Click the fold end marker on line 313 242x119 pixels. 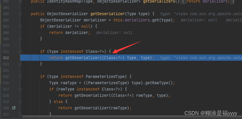click(x=20, y=64)
